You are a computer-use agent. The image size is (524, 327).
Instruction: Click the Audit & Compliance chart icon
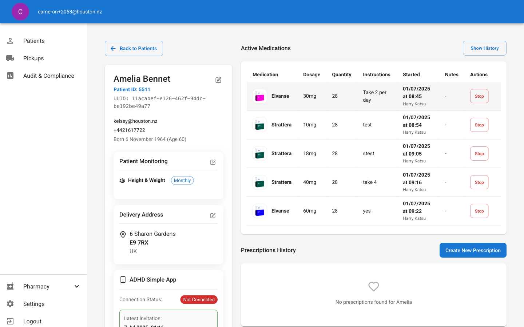pyautogui.click(x=10, y=76)
